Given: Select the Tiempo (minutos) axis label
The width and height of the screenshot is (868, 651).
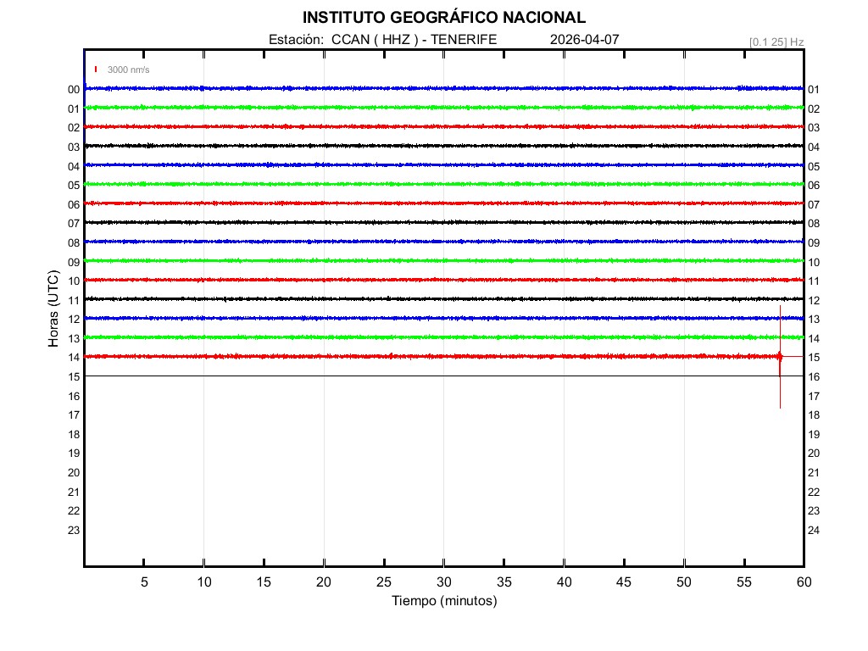Looking at the screenshot, I should pyautogui.click(x=444, y=601).
